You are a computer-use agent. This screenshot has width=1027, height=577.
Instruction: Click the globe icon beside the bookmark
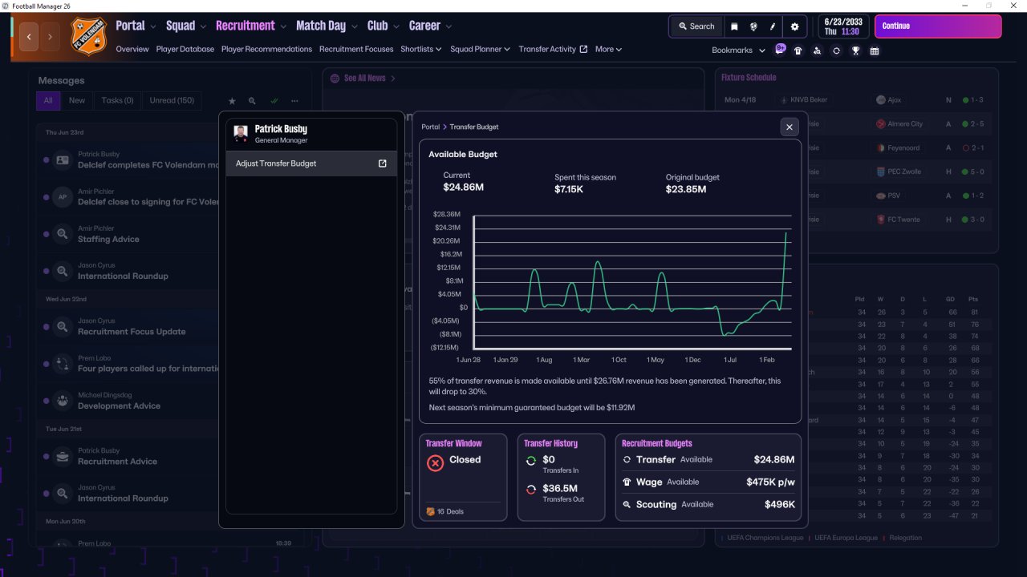[x=754, y=26]
